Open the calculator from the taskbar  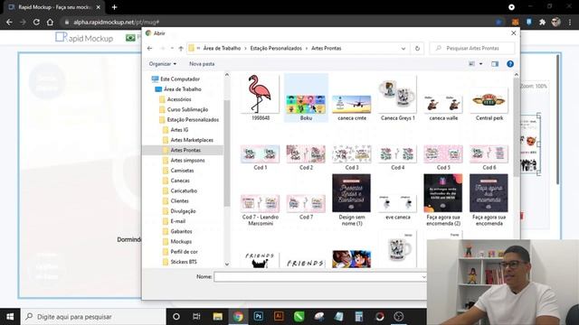click(358, 317)
